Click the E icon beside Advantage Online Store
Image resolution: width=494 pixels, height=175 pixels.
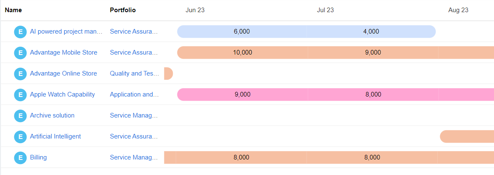(20, 73)
